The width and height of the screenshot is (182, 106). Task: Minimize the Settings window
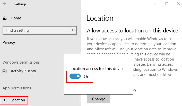(x=155, y=4)
